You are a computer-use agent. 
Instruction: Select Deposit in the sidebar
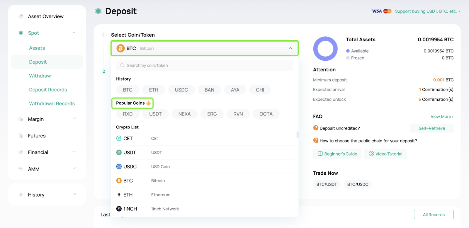click(x=47, y=62)
